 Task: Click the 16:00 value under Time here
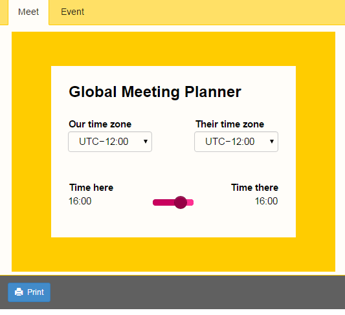(x=80, y=201)
